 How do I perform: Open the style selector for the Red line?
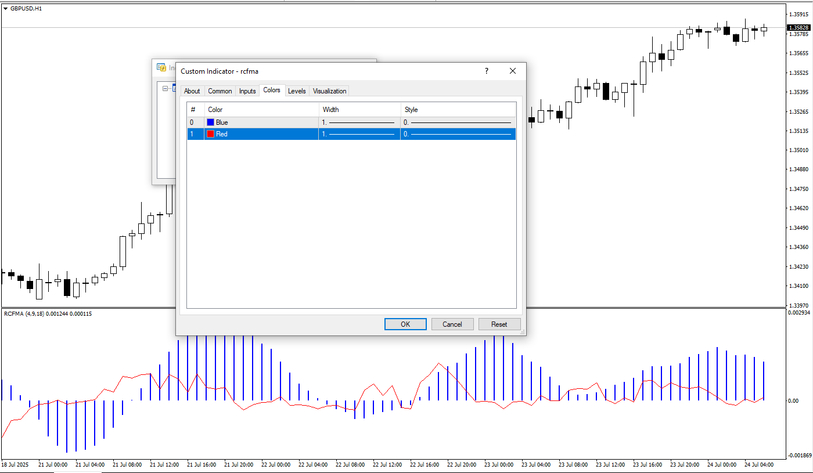click(x=458, y=134)
